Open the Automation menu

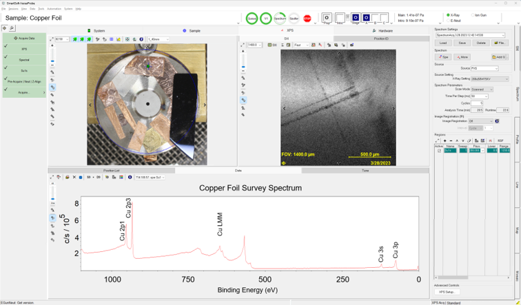[x=54, y=9]
